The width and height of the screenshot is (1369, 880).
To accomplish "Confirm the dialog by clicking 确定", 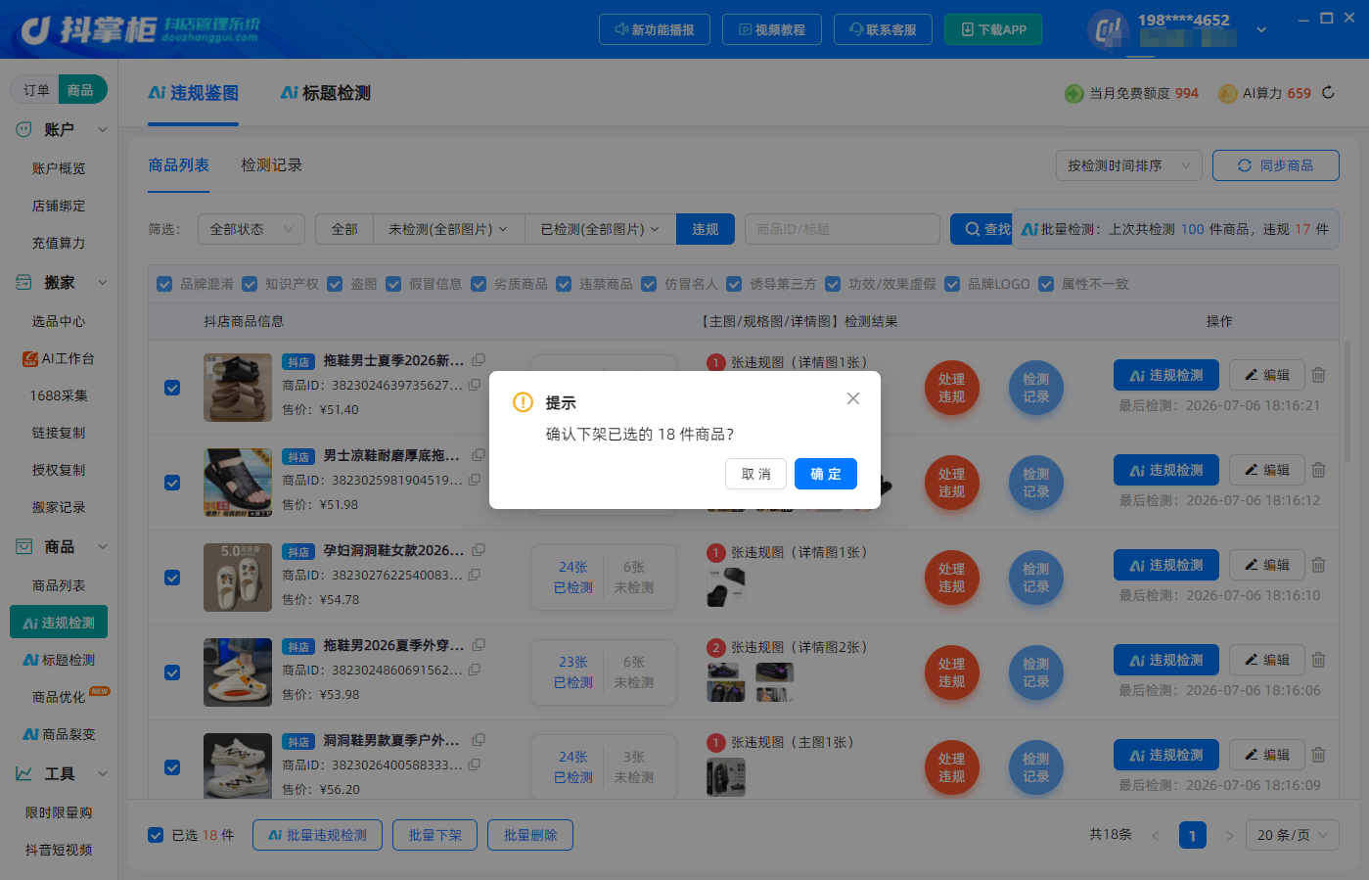I will 826,474.
